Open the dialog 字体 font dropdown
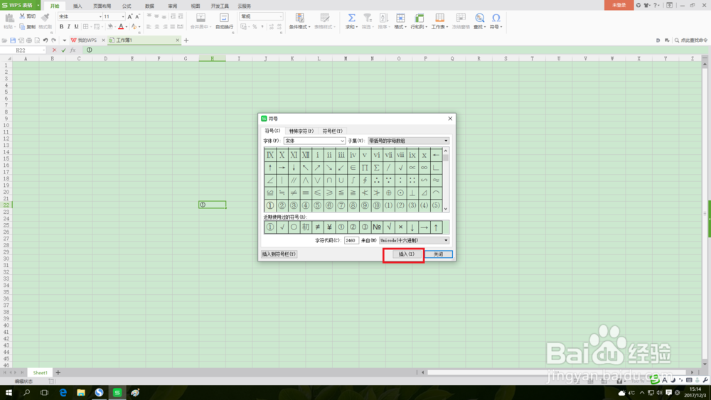711x400 pixels. (x=343, y=141)
